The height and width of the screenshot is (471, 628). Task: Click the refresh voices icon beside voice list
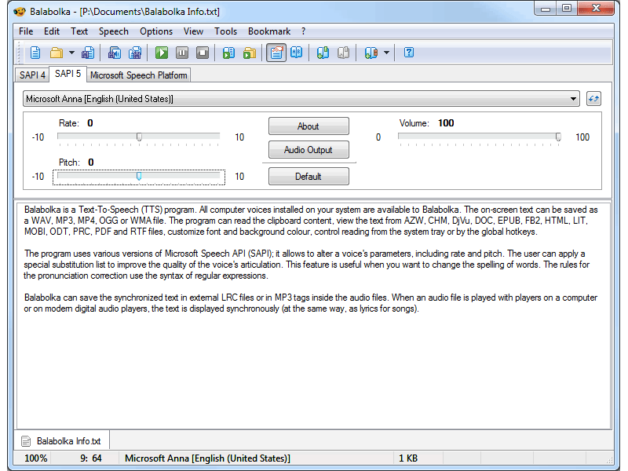593,99
